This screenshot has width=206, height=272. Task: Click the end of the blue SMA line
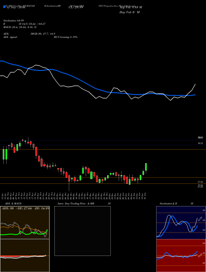coord(195,95)
